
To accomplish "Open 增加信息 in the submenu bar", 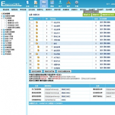I will tap(6, 10).
